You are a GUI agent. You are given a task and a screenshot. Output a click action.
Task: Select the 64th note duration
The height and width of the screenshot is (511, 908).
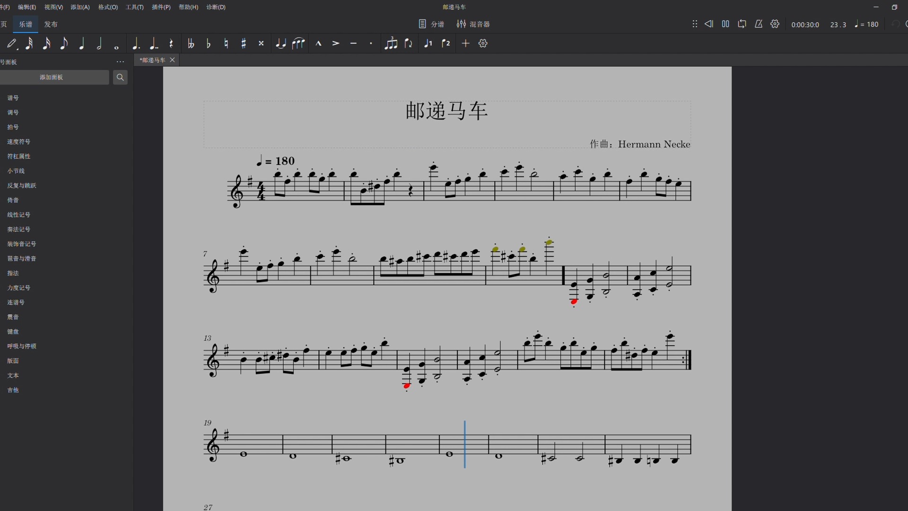click(29, 44)
